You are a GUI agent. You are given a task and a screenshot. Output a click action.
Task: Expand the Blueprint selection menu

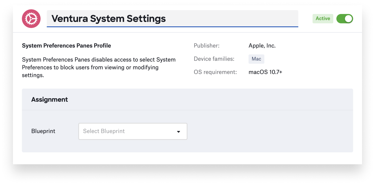[133, 131]
